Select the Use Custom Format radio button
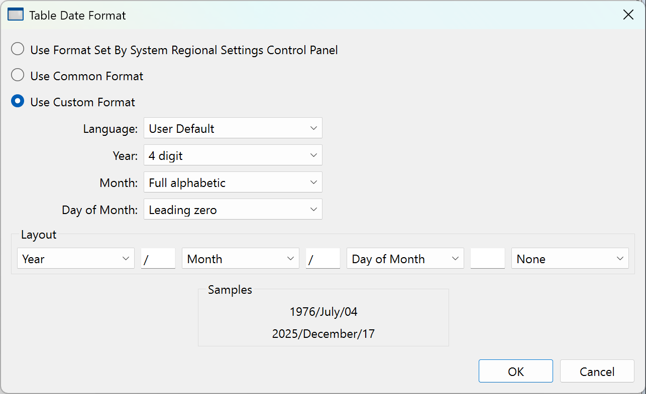Viewport: 646px width, 394px height. 18,102
